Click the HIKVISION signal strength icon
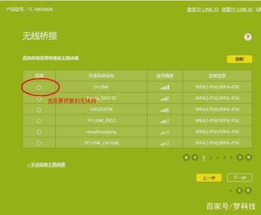The width and height of the screenshot is (261, 215). tap(165, 110)
